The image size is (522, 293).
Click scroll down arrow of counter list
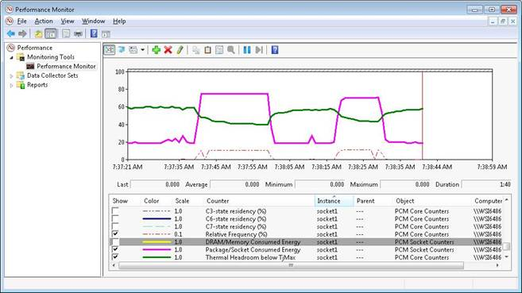[x=506, y=257]
